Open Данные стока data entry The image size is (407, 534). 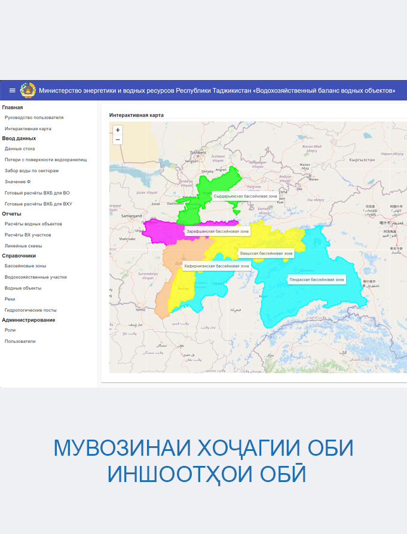(x=20, y=149)
